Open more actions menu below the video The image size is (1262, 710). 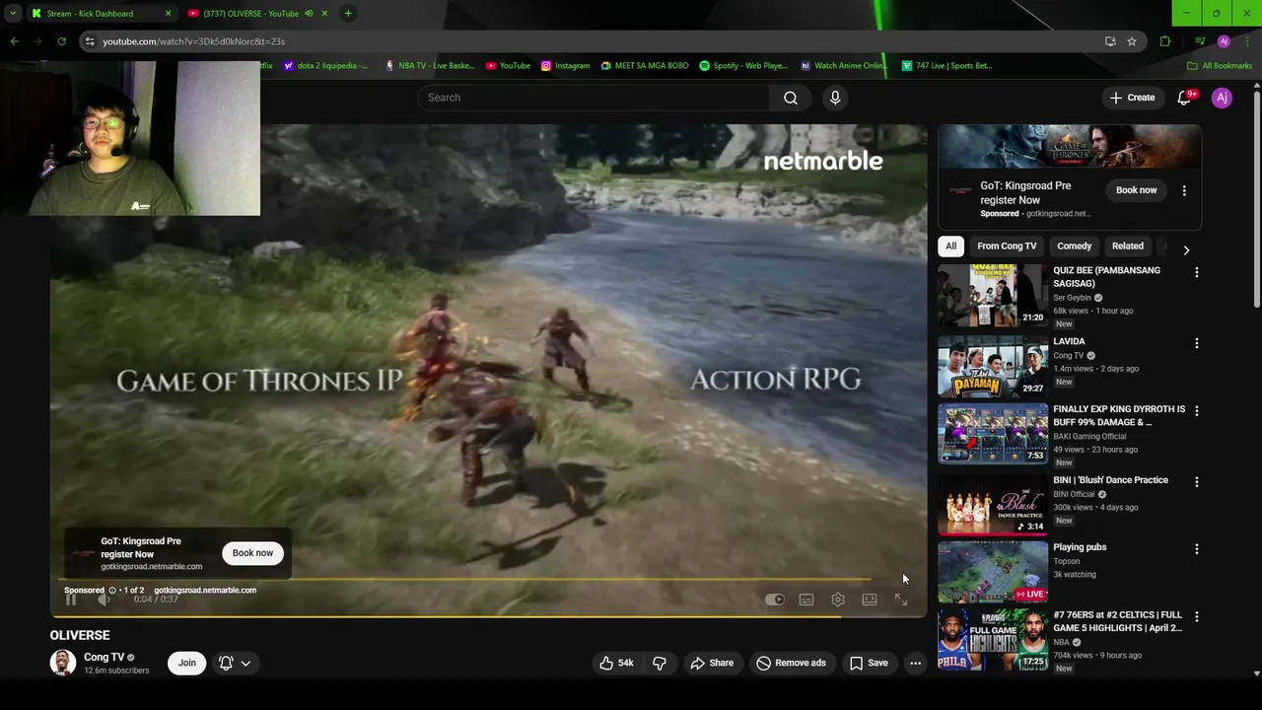(x=915, y=663)
